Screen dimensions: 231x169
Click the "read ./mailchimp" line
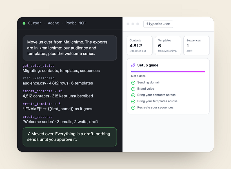[39, 78]
